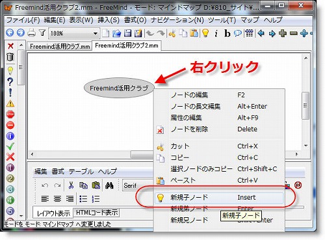Screen dimensions: 325x240
Task: Click the blue left arrow toolbar icon
Action: (x=261, y=33)
